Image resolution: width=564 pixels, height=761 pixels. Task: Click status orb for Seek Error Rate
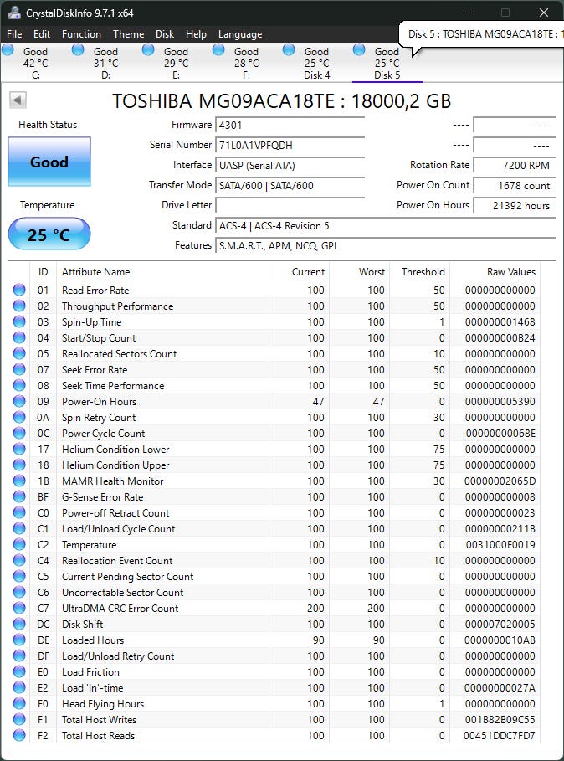click(x=19, y=369)
